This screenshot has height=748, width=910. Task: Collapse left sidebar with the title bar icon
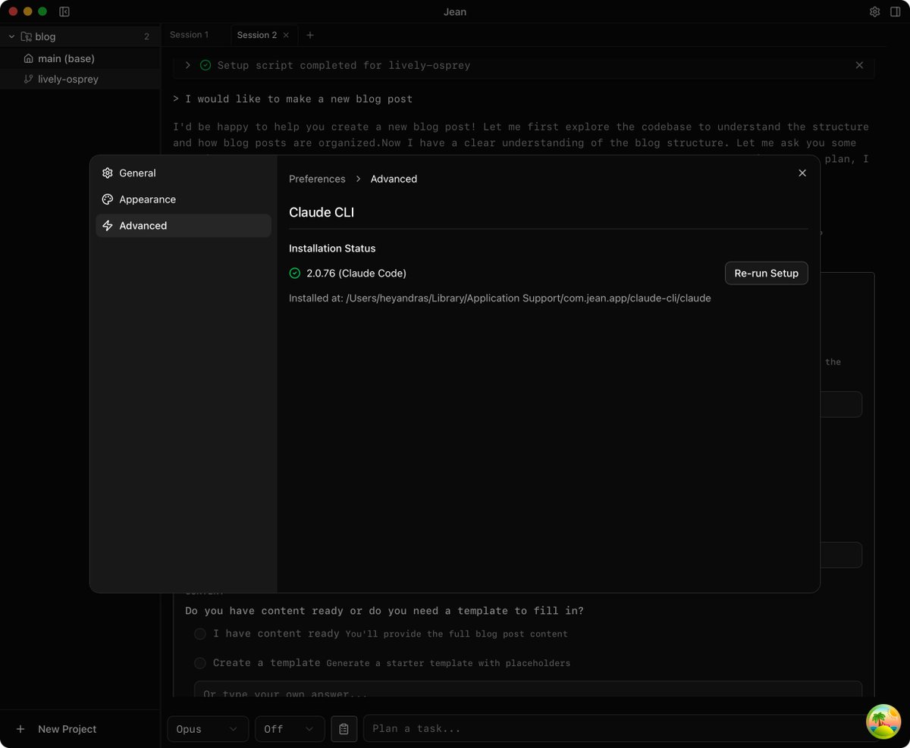point(64,11)
